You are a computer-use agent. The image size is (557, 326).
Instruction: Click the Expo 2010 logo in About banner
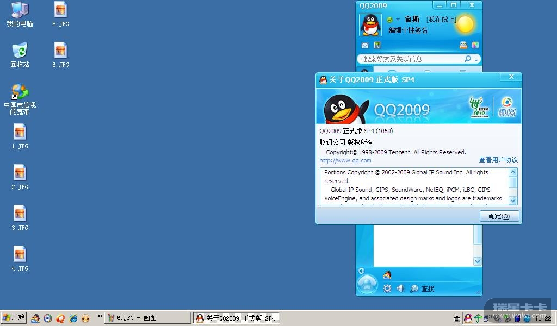coord(479,107)
